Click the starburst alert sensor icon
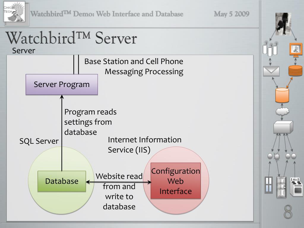The width and height of the screenshot is (304, 228). pyautogui.click(x=277, y=156)
